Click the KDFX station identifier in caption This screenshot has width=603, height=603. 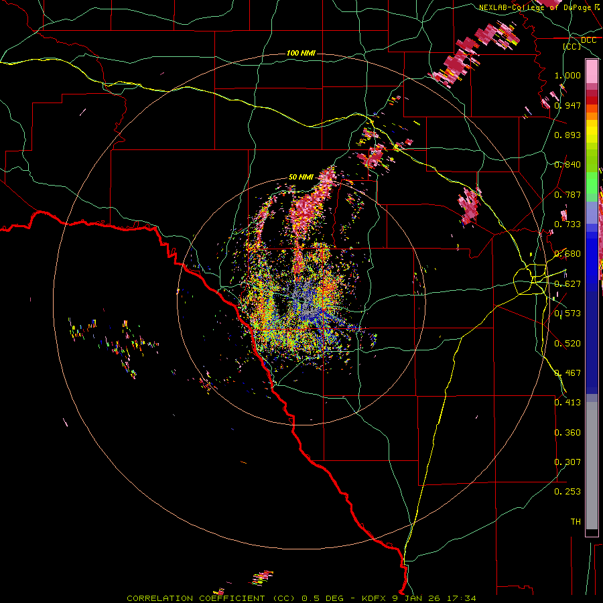[x=375, y=598]
